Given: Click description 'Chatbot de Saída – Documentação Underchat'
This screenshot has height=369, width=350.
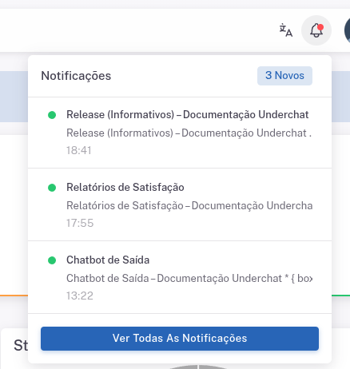Looking at the screenshot, I should coord(174,278).
